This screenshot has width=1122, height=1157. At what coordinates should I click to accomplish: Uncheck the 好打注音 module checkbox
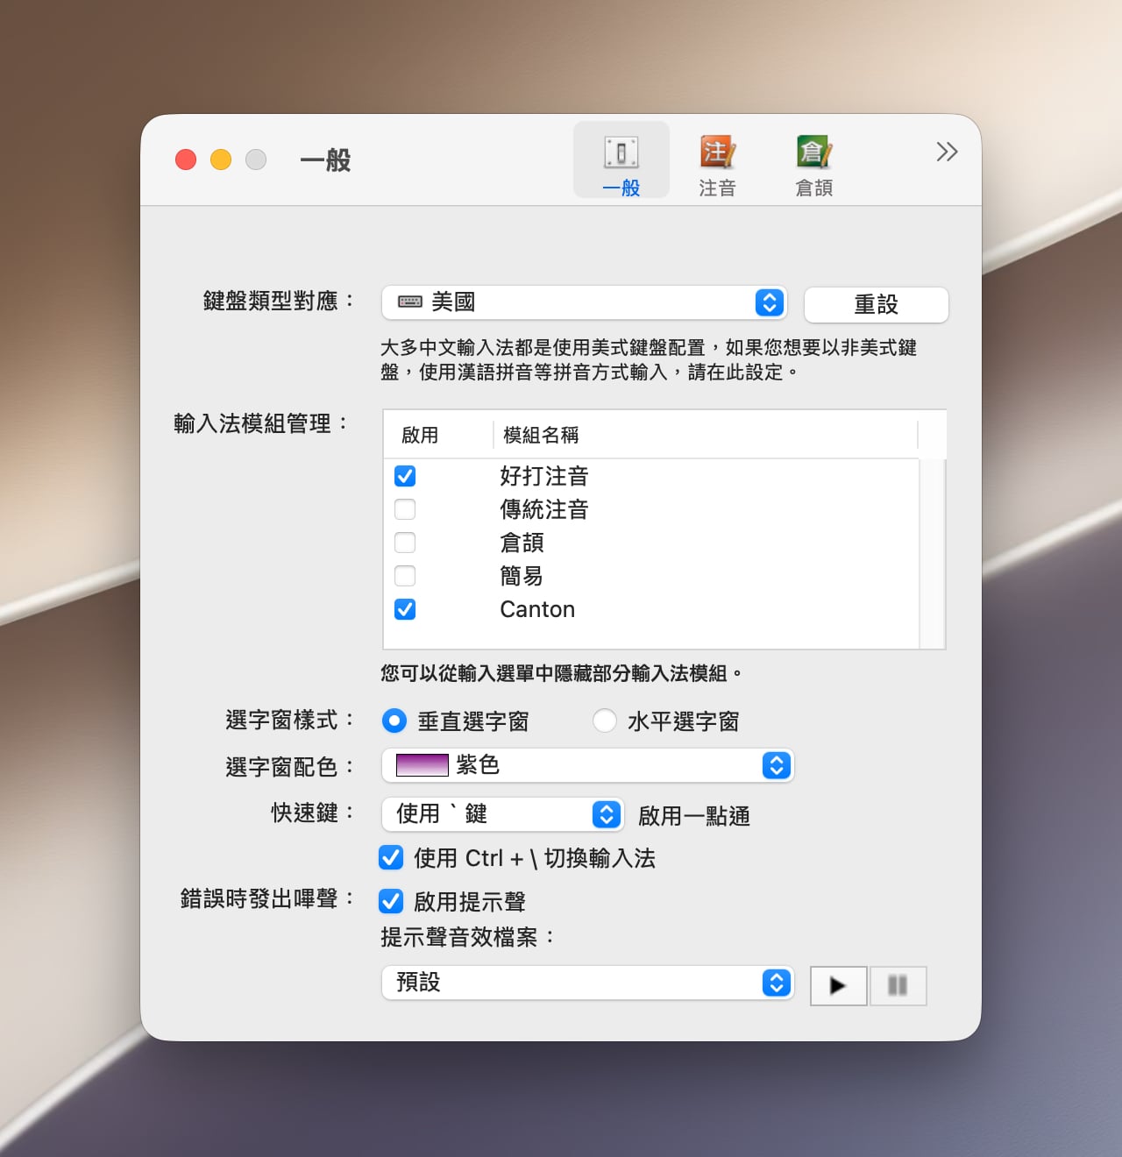pyautogui.click(x=405, y=476)
